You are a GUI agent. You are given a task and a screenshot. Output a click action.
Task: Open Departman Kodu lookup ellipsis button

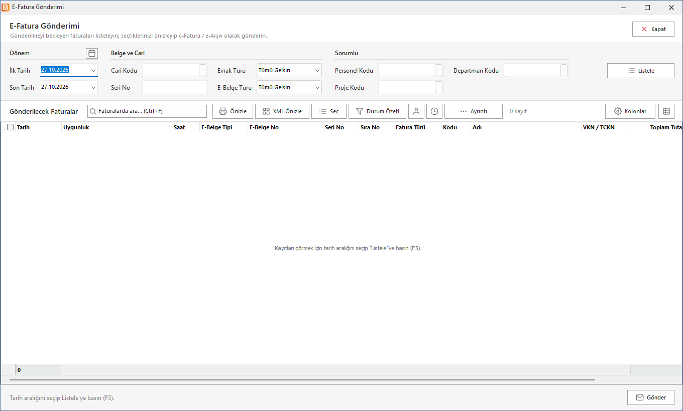(564, 71)
